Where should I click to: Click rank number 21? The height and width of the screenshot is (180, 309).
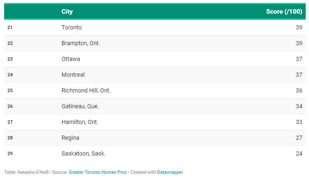pyautogui.click(x=10, y=27)
